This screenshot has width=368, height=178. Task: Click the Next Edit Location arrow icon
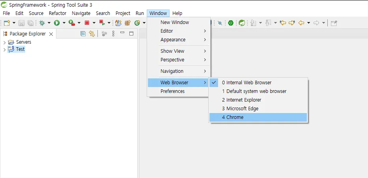[x=292, y=23]
